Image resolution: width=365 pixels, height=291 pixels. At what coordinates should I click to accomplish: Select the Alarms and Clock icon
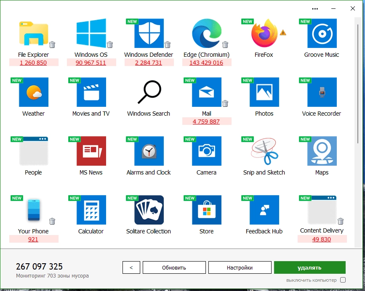pyautogui.click(x=149, y=151)
